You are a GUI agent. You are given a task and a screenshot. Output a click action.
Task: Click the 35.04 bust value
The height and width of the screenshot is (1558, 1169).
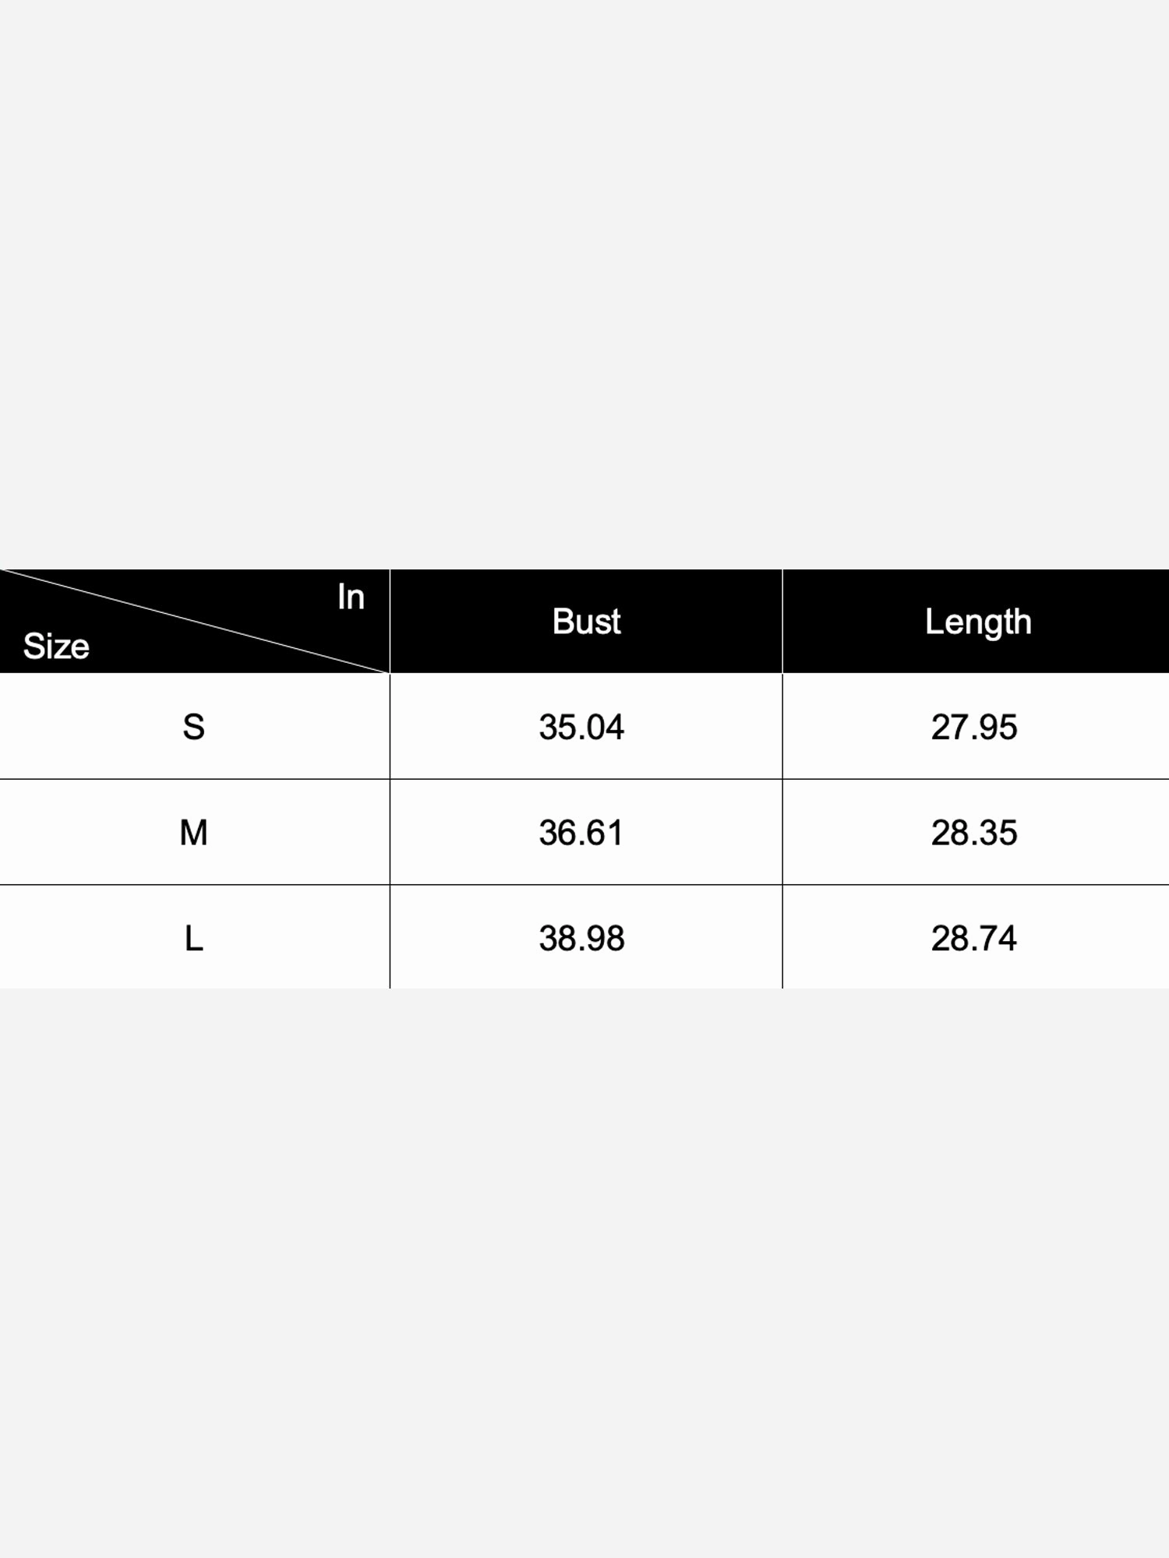[581, 727]
